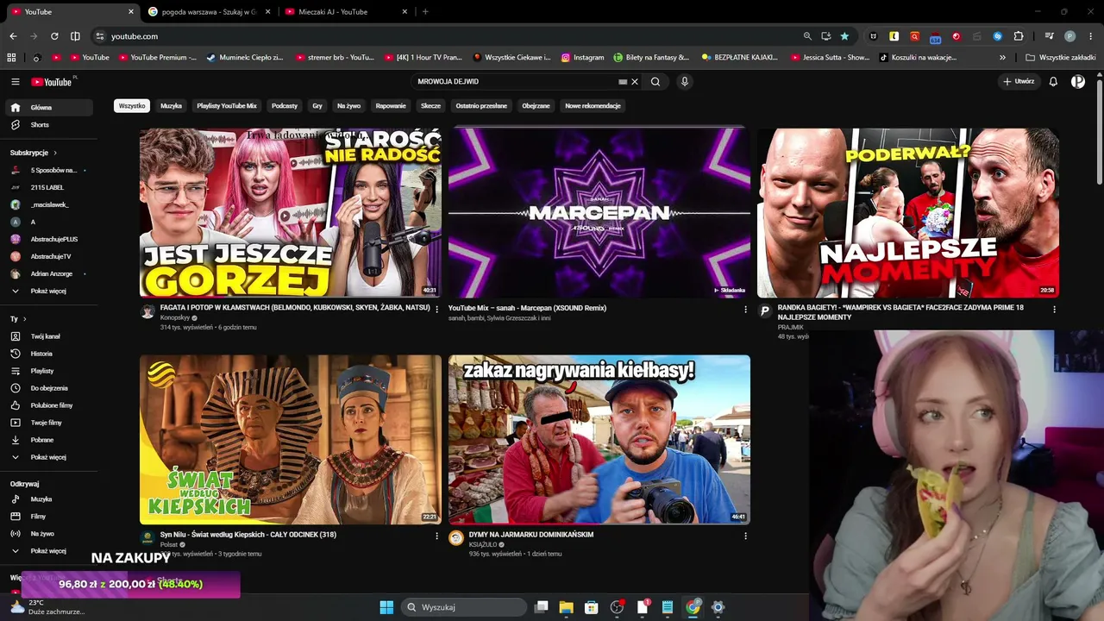Open options menu for Marcepan mix

coord(746,309)
